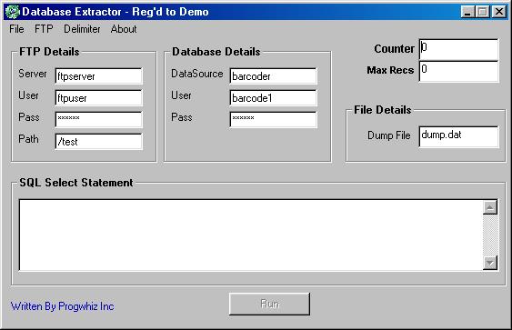Open the FTP menu

(44, 29)
